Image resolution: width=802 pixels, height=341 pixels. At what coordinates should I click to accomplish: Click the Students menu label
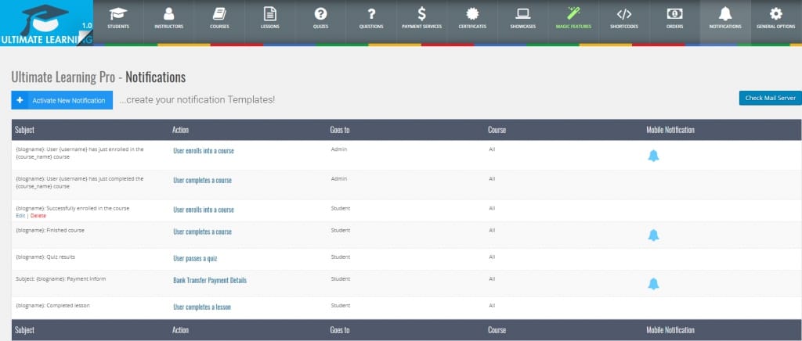pyautogui.click(x=118, y=27)
